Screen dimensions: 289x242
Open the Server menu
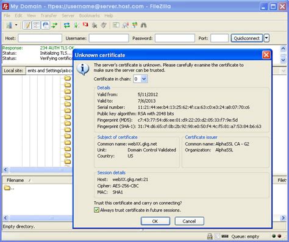(68, 16)
